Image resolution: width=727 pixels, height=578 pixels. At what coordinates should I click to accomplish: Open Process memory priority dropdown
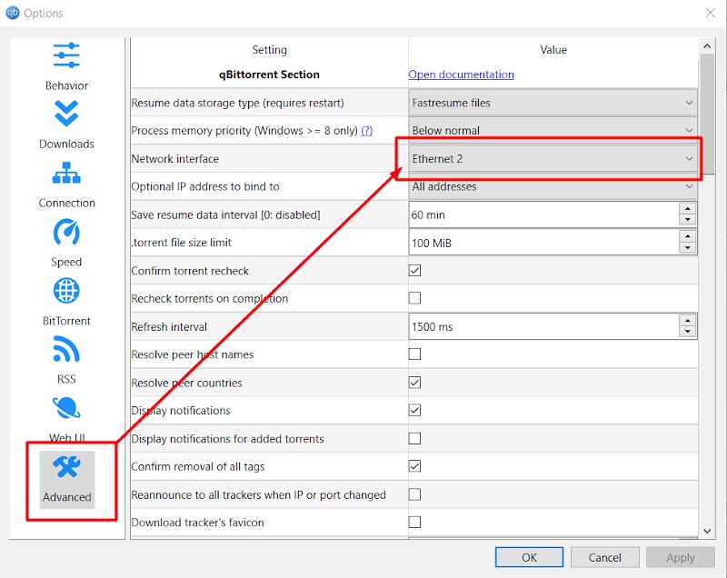553,130
